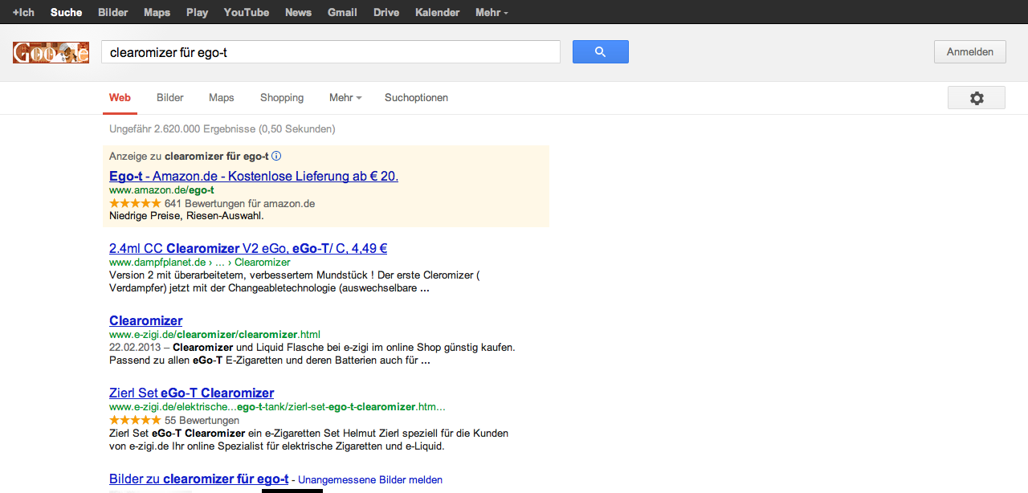Click the blue magnifier search button
1028x493 pixels.
[x=600, y=52]
